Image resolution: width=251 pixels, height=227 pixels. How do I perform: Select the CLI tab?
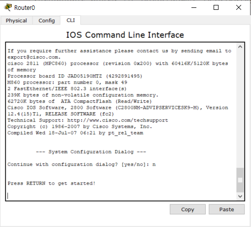pyautogui.click(x=70, y=20)
